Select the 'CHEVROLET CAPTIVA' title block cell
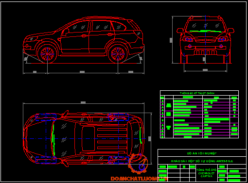 click(x=206, y=173)
